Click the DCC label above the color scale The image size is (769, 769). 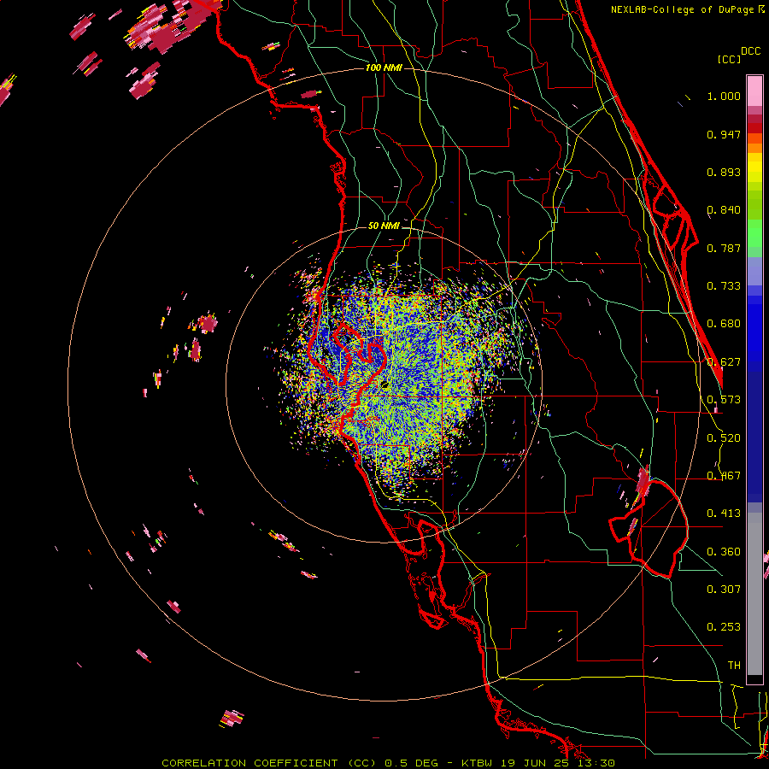pyautogui.click(x=750, y=51)
